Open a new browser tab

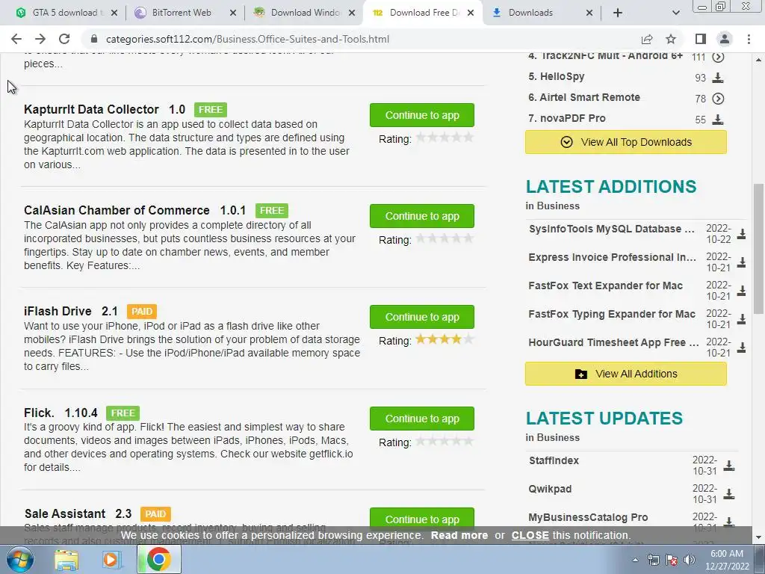(x=618, y=13)
